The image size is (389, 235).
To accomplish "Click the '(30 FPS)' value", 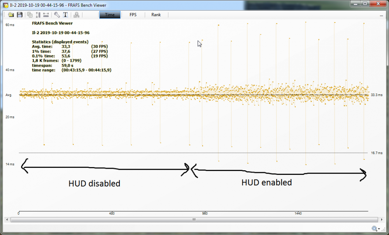I will (x=100, y=47).
